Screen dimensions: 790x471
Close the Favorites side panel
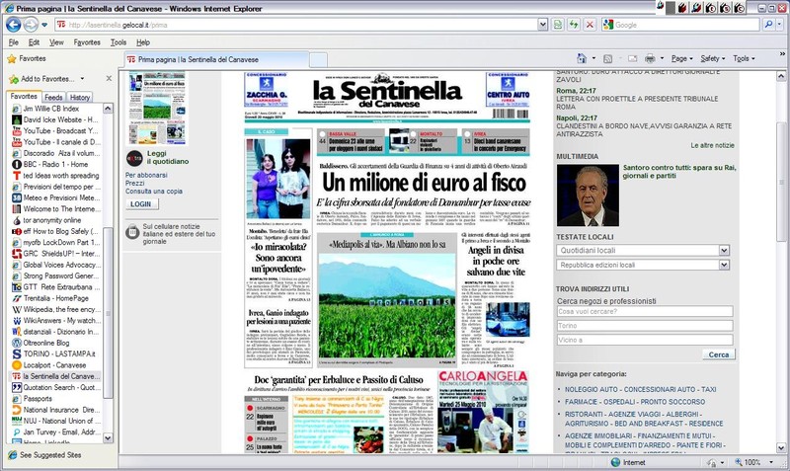[x=109, y=79]
